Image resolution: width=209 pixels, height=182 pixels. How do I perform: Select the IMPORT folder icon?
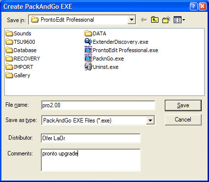pos(9,67)
